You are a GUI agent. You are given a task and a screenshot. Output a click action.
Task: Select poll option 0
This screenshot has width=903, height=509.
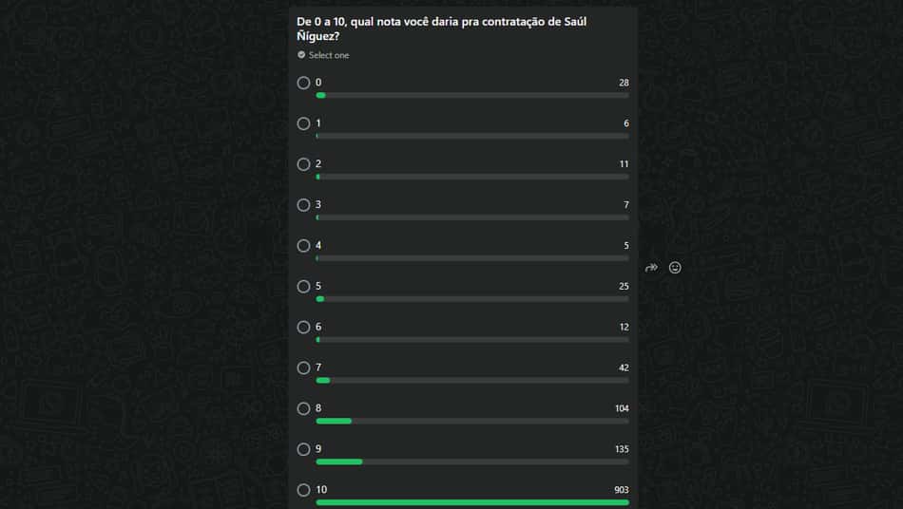pos(303,83)
